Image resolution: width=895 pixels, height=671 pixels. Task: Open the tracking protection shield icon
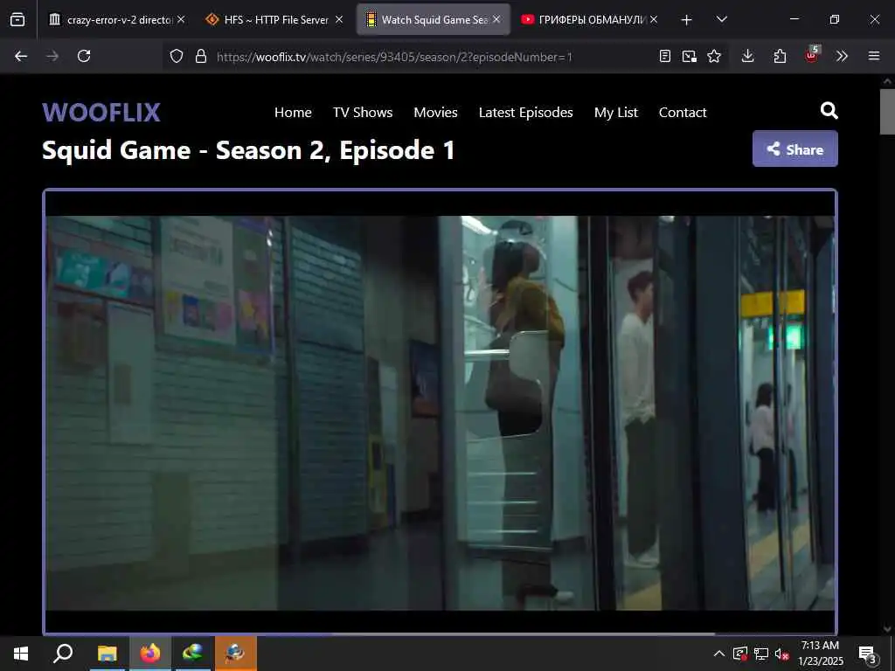pyautogui.click(x=177, y=56)
